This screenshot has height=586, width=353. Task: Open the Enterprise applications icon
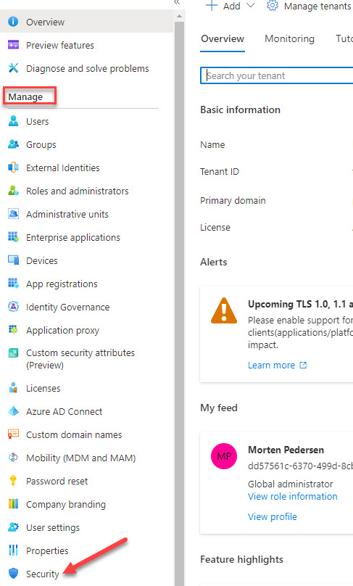(14, 237)
